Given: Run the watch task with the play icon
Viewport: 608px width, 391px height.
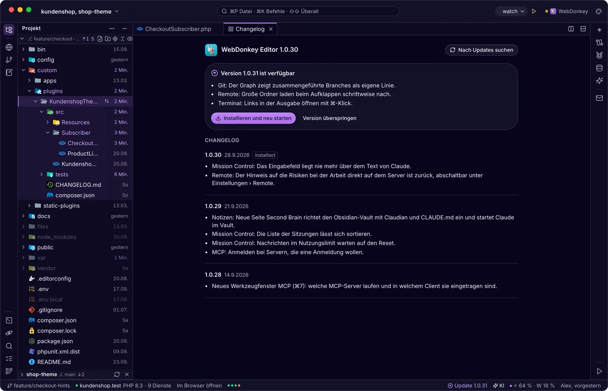Looking at the screenshot, I should [x=534, y=11].
